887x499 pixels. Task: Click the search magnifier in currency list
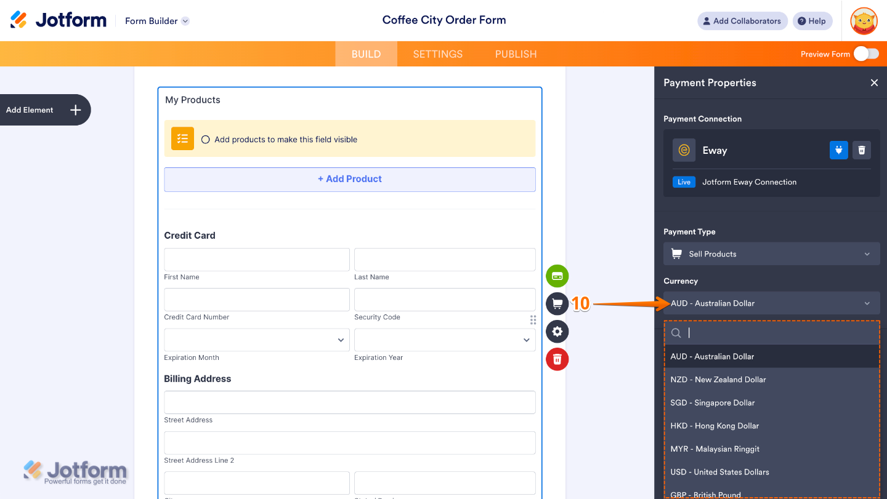coord(676,333)
